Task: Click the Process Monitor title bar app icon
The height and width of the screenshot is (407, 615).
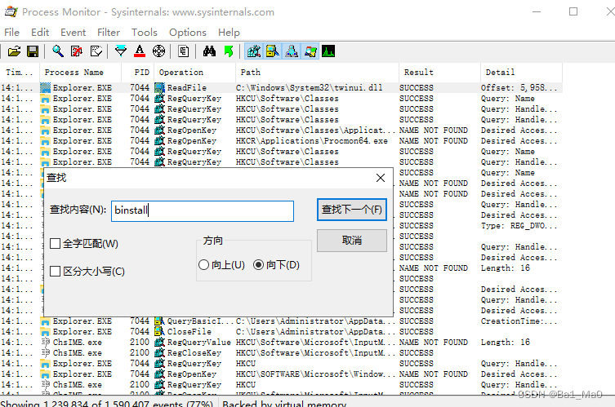Action: (x=11, y=11)
